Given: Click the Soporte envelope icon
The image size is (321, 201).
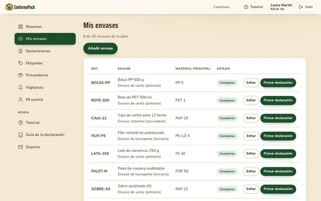Looking at the screenshot, I should (x=21, y=147).
